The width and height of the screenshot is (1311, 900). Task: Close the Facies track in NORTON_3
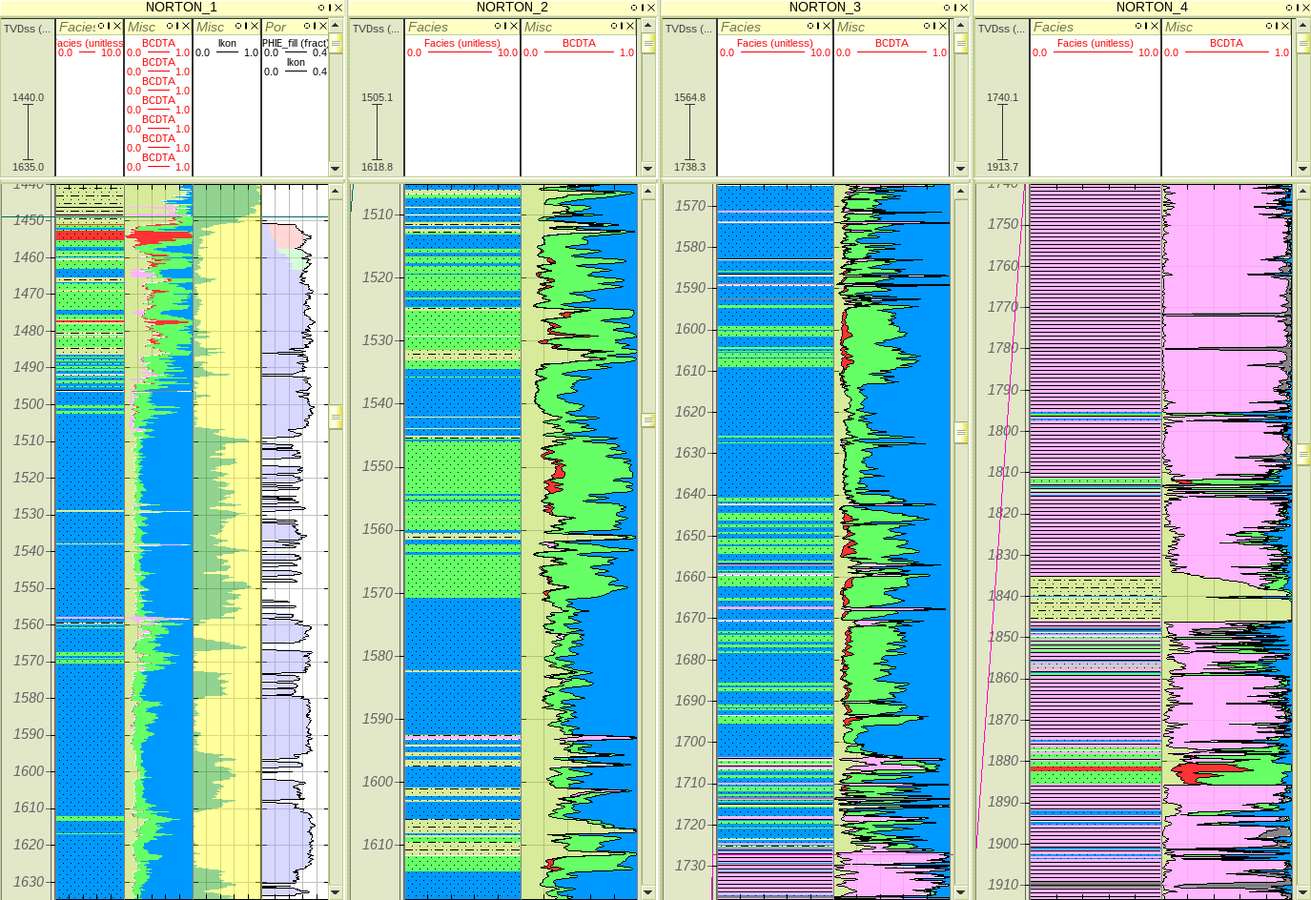point(827,26)
